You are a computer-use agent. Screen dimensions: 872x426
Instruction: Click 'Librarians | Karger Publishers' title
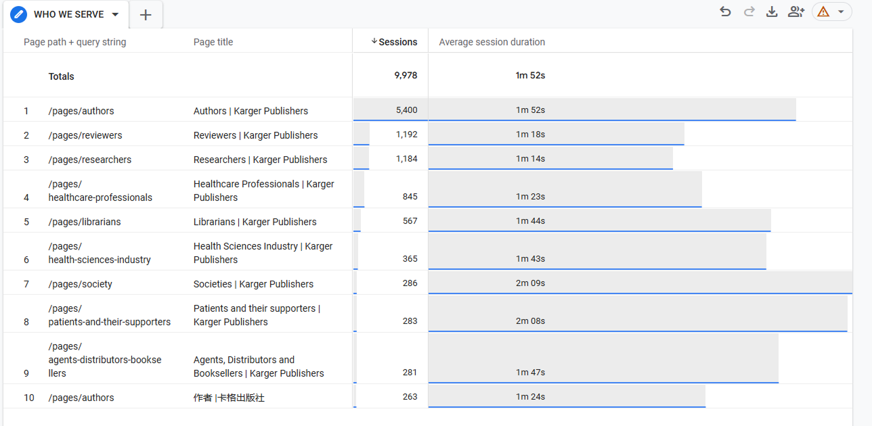[255, 222]
